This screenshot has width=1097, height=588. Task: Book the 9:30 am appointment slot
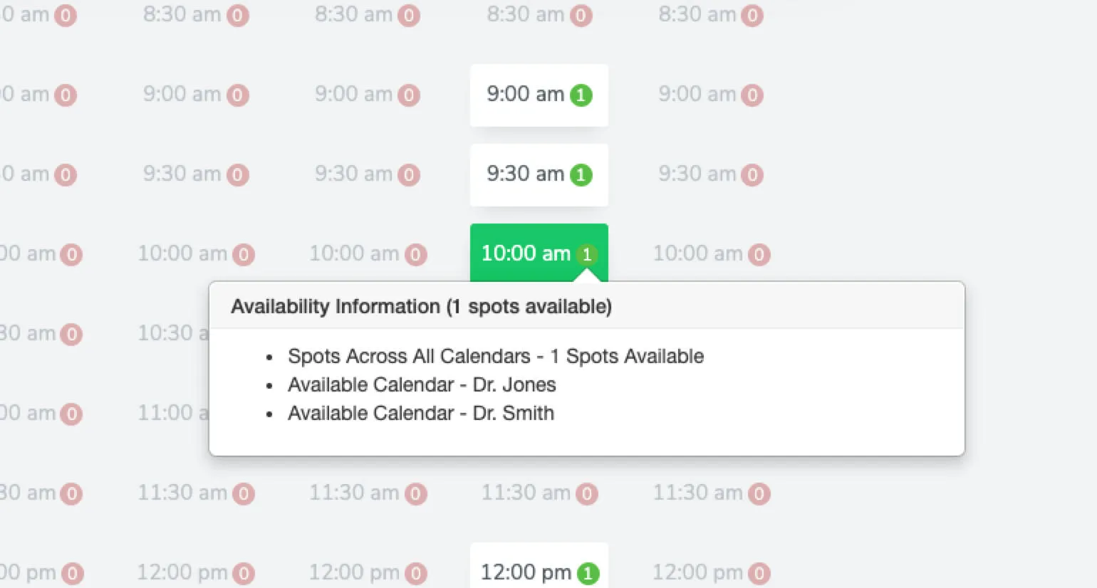click(x=539, y=174)
